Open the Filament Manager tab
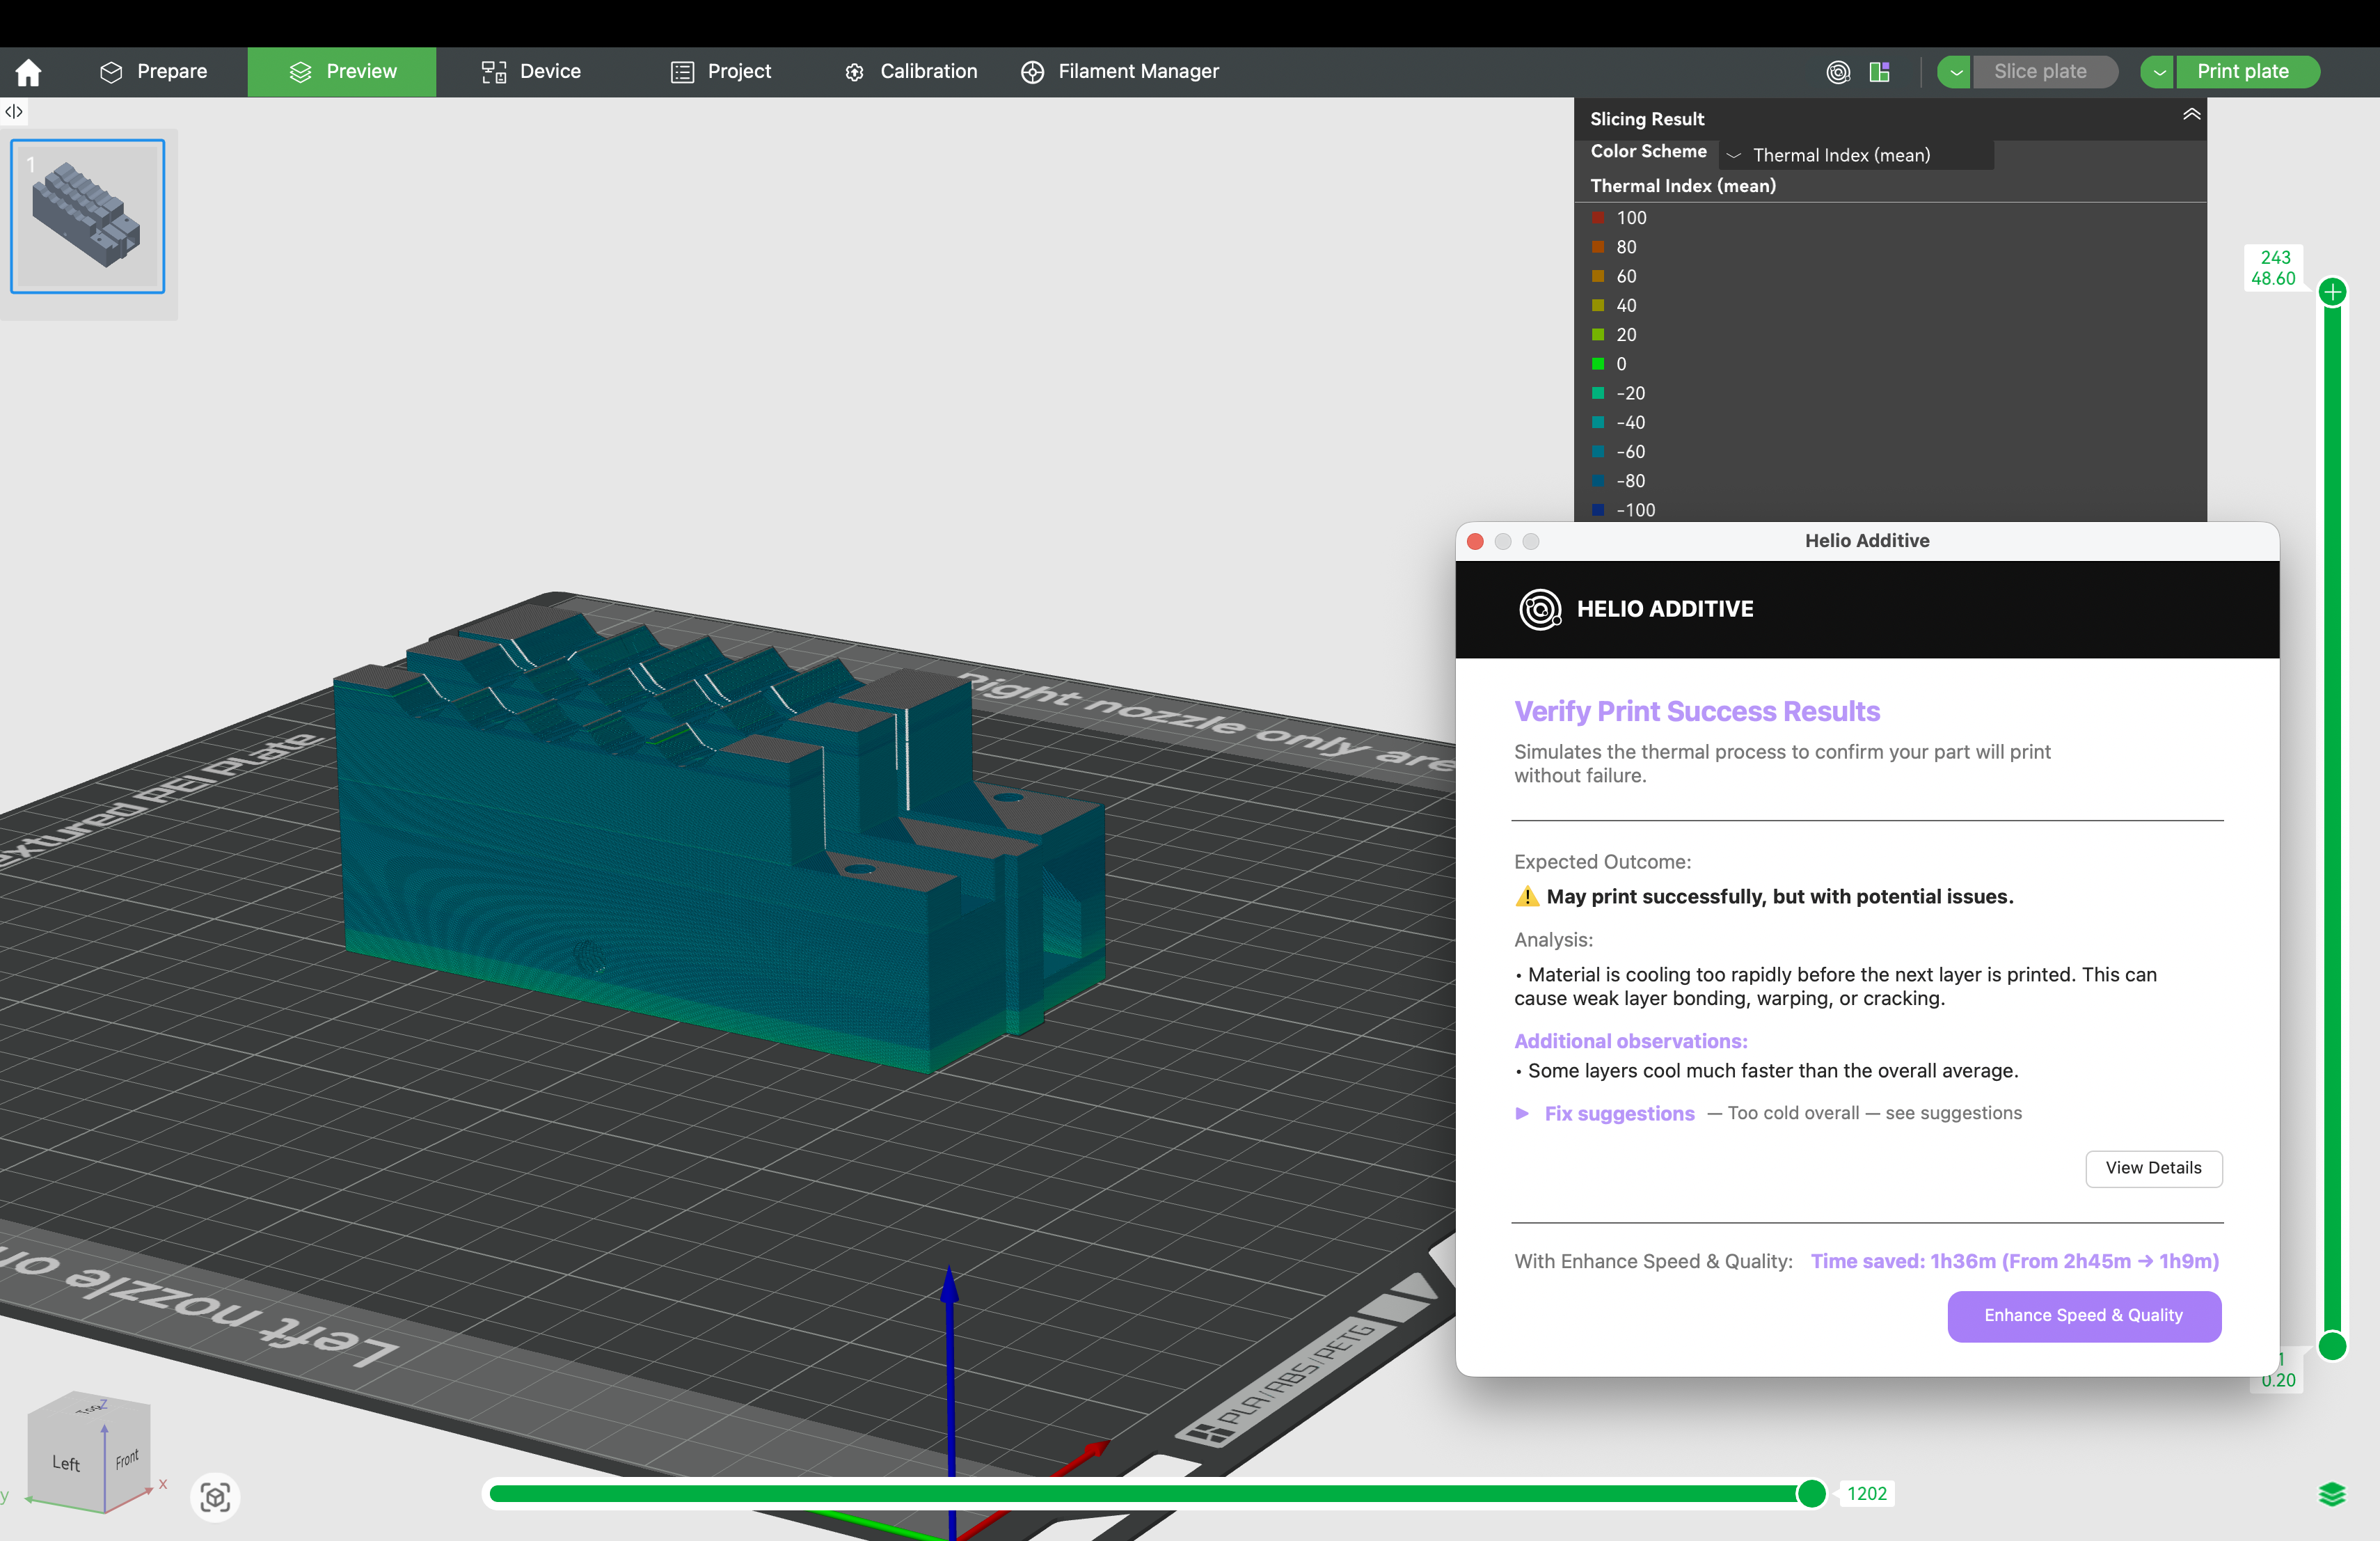2380x1541 pixels. (x=1120, y=72)
